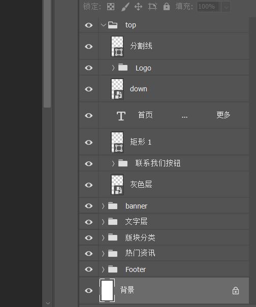Screen dimensions: 256x307
Task: Click the T text icon of 首页 layer
Action: pyautogui.click(x=121, y=116)
